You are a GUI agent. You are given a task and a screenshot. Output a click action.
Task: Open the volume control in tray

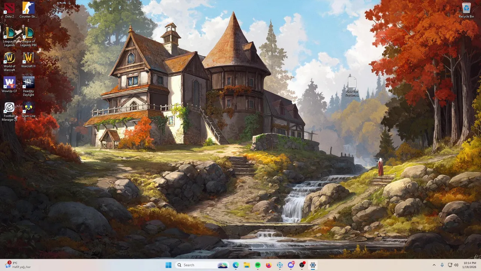[456, 265]
